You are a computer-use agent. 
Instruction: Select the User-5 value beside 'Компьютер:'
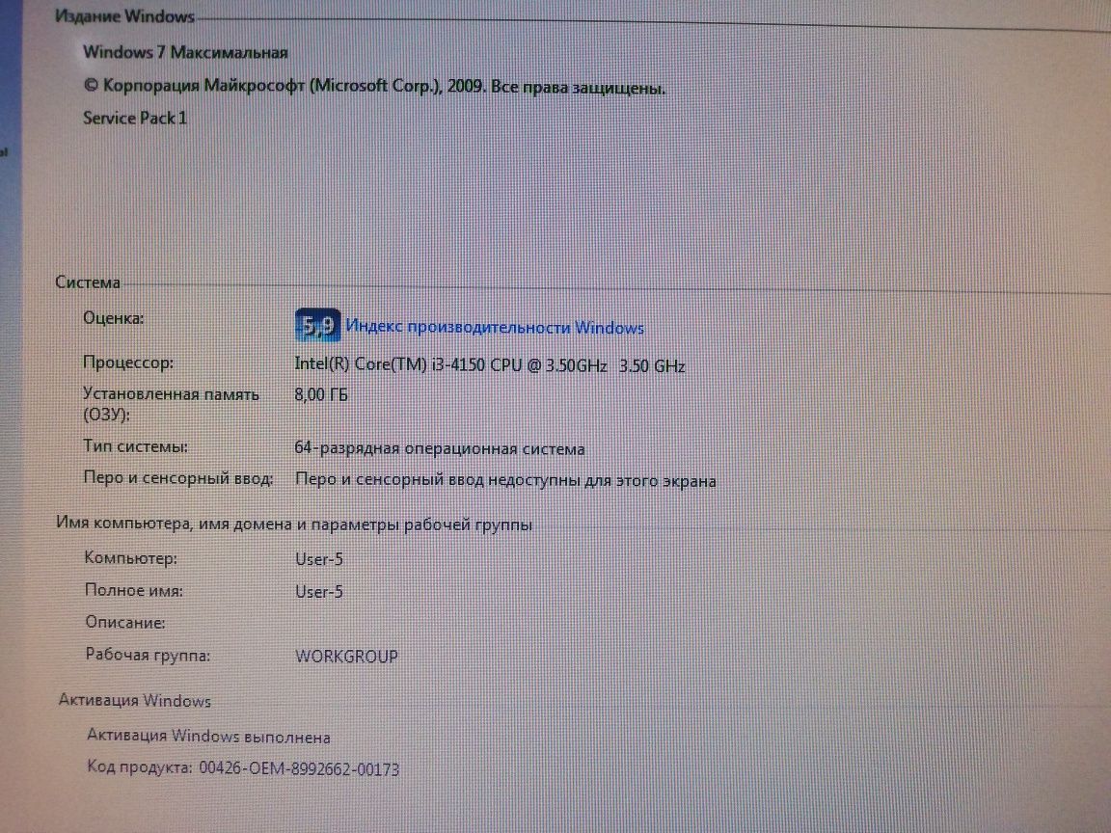pyautogui.click(x=319, y=559)
